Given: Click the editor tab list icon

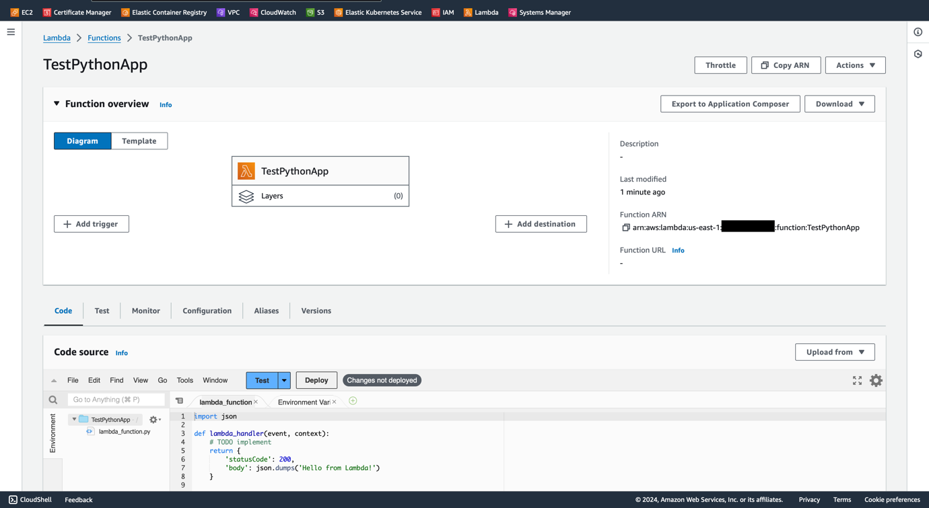Looking at the screenshot, I should point(179,401).
